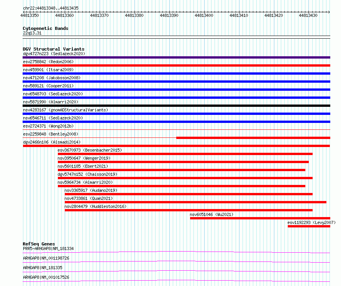Open variant nsv6546711 (Sedlazeck2020) label
The width and height of the screenshot is (341, 286).
tap(53, 118)
